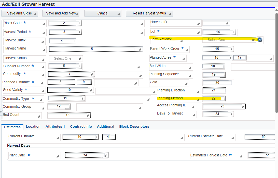The image size is (278, 178).
Task: Click the Estimated Harvest Date label
Action: [209, 155]
